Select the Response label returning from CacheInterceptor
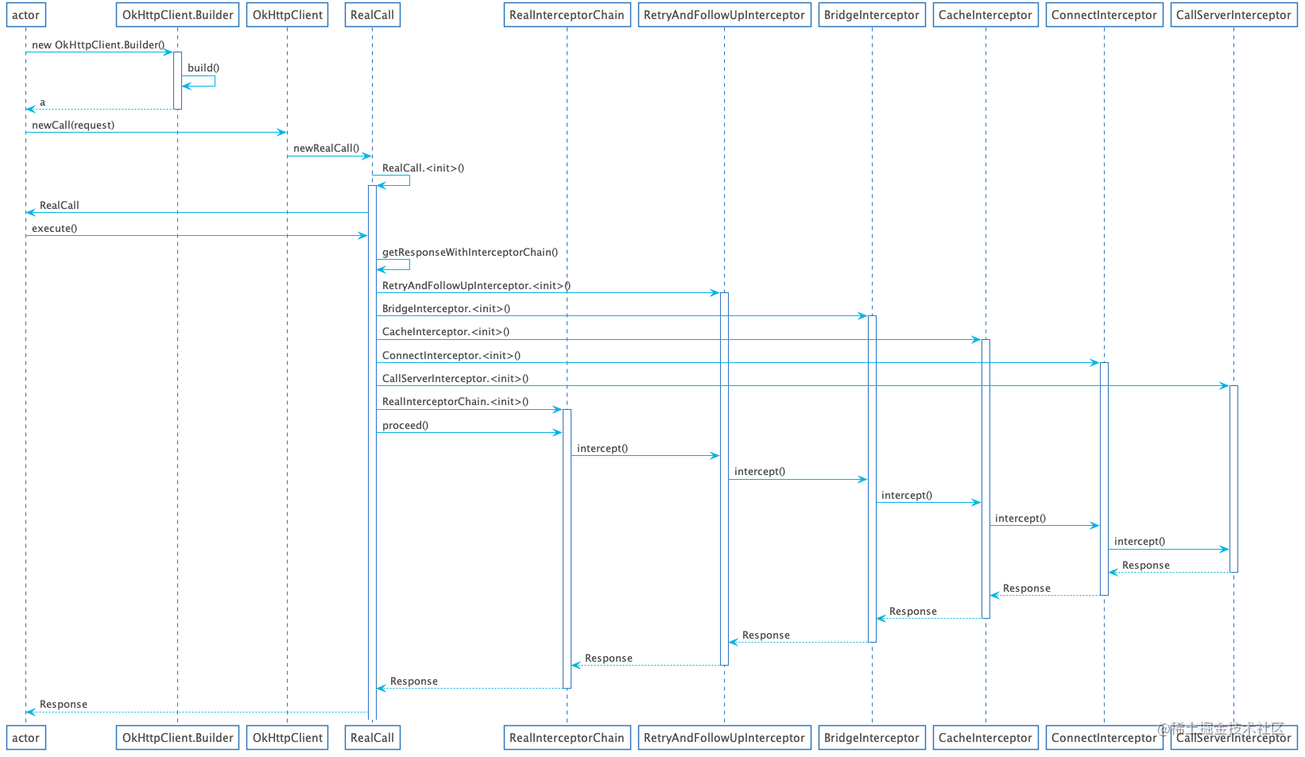This screenshot has width=1305, height=757. coord(913,612)
